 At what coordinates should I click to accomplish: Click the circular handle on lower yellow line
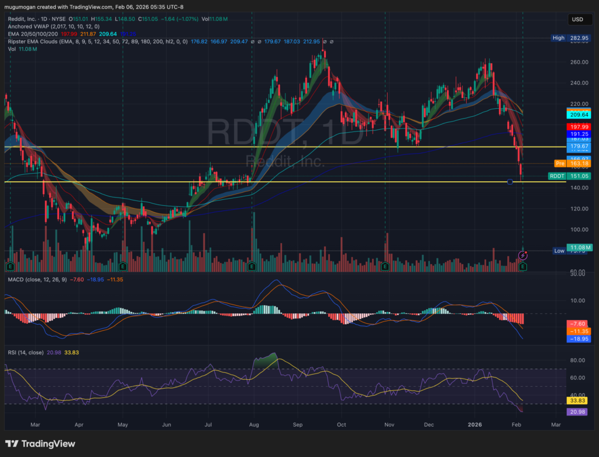click(x=510, y=182)
